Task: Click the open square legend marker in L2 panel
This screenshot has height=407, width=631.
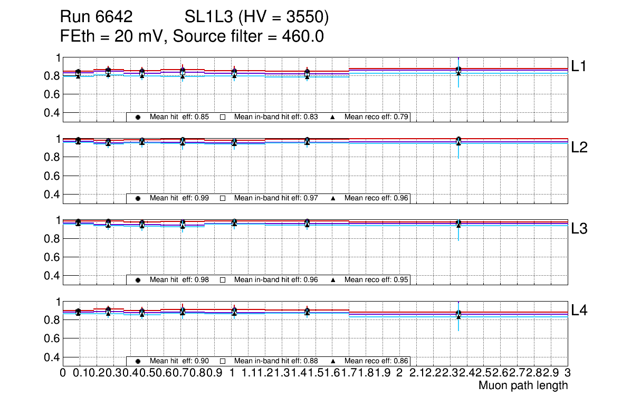Action: point(223,198)
